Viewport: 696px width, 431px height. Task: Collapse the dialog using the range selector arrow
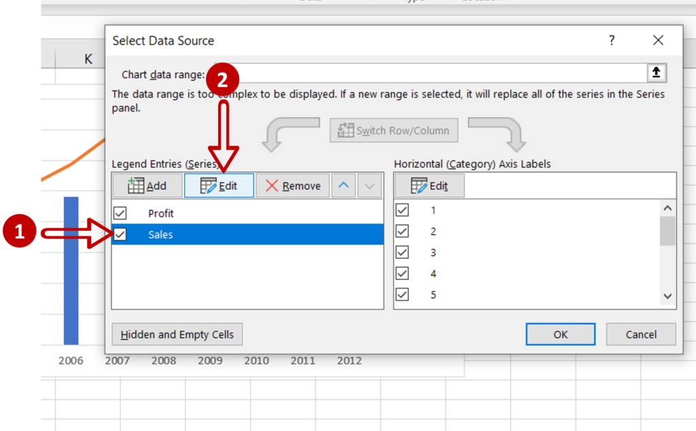point(657,72)
